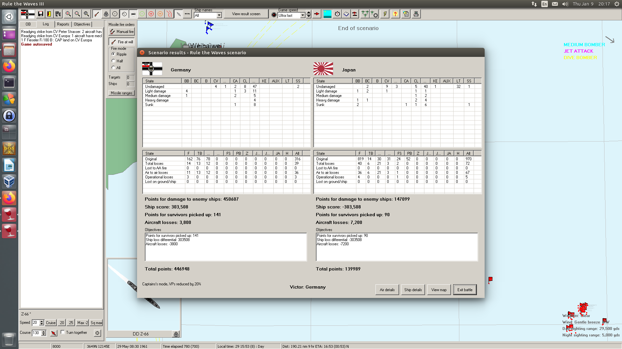Viewport: 622px width, 349px height.
Task: Click the crosshair target button near Turn together
Action: pos(98,333)
